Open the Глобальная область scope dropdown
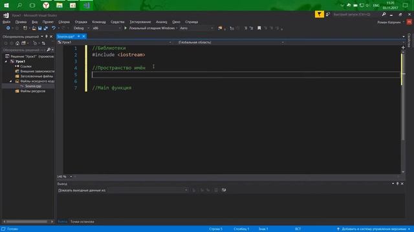 click(x=230, y=43)
